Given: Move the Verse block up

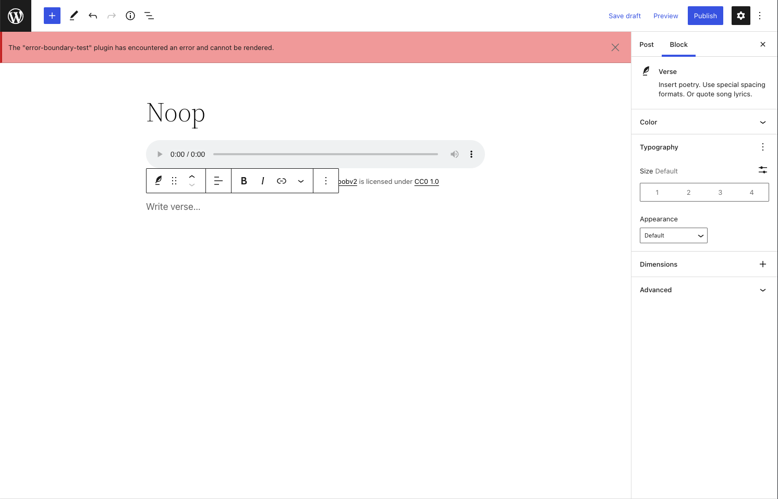Looking at the screenshot, I should coord(192,177).
